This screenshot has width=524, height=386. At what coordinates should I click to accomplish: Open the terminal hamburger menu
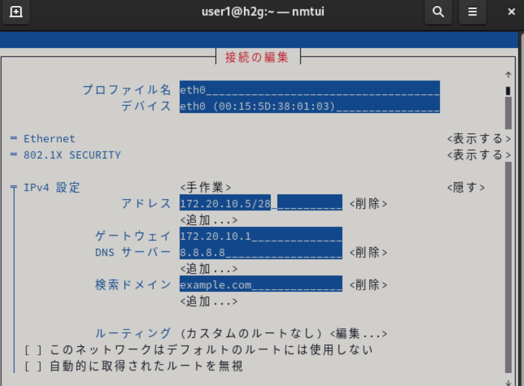click(x=472, y=12)
